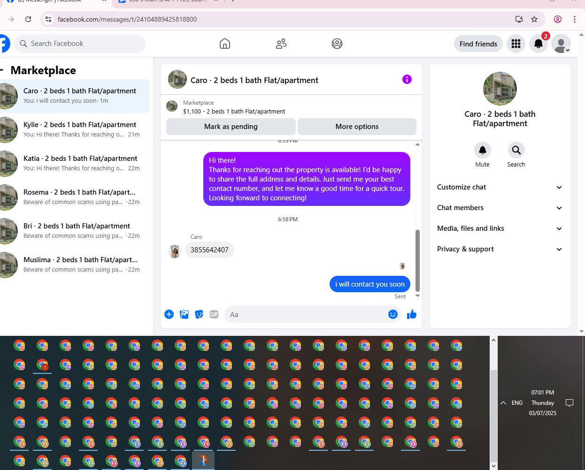Open the Friends icon in top navigation
This screenshot has height=470, width=585.
[281, 44]
